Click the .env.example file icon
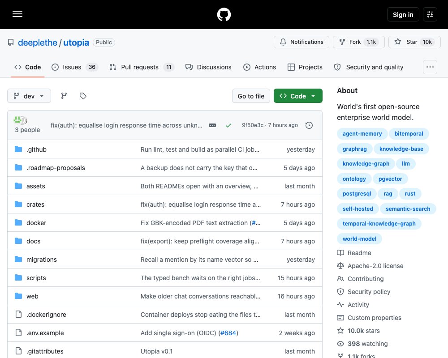This screenshot has height=358, width=448. [18, 332]
